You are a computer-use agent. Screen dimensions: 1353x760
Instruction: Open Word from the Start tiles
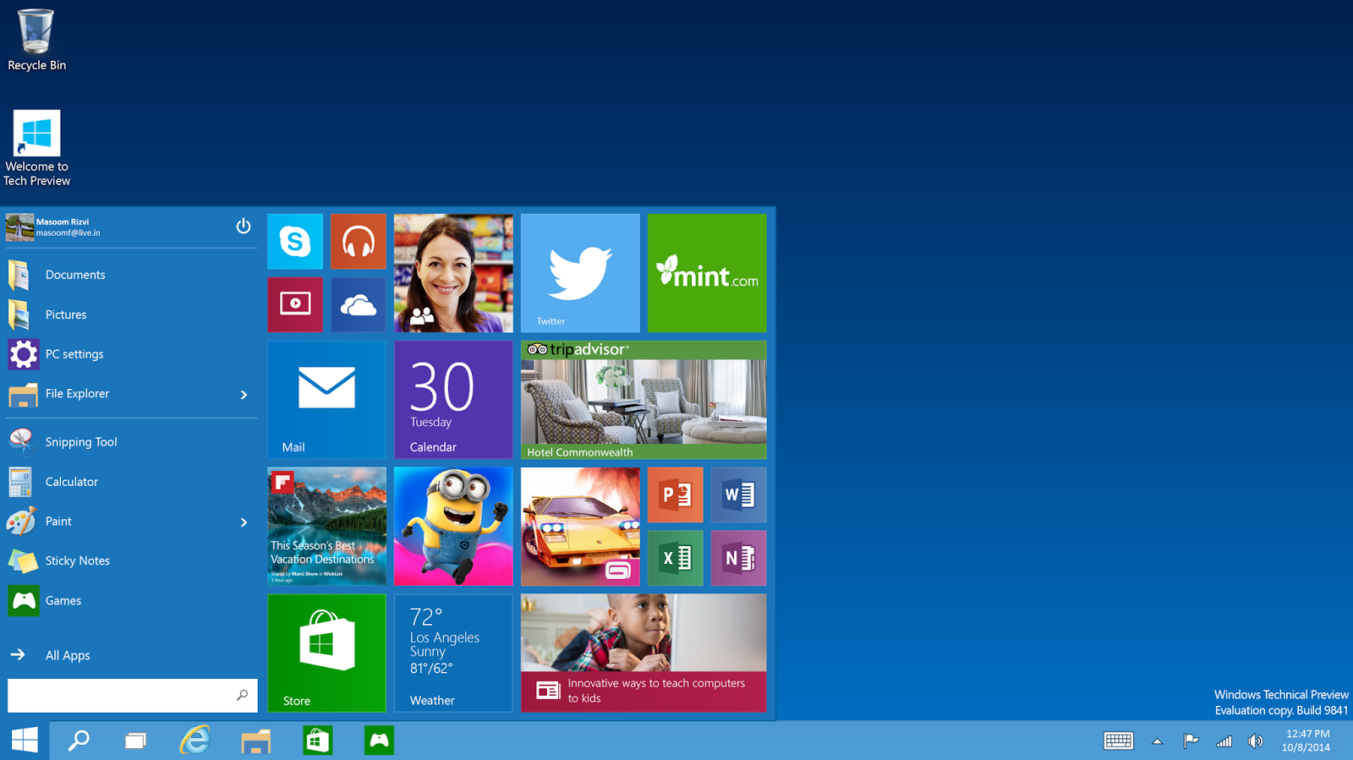pyautogui.click(x=739, y=495)
